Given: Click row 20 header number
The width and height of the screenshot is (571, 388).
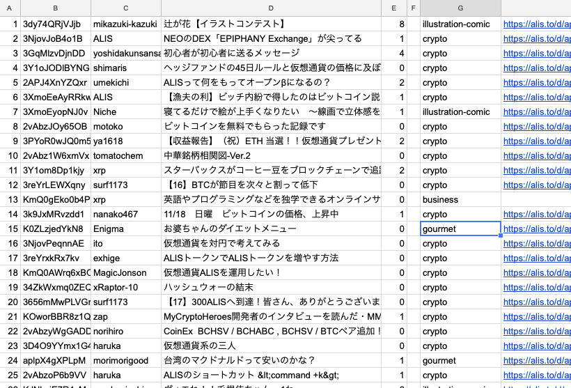Looking at the screenshot, I should point(10,302).
